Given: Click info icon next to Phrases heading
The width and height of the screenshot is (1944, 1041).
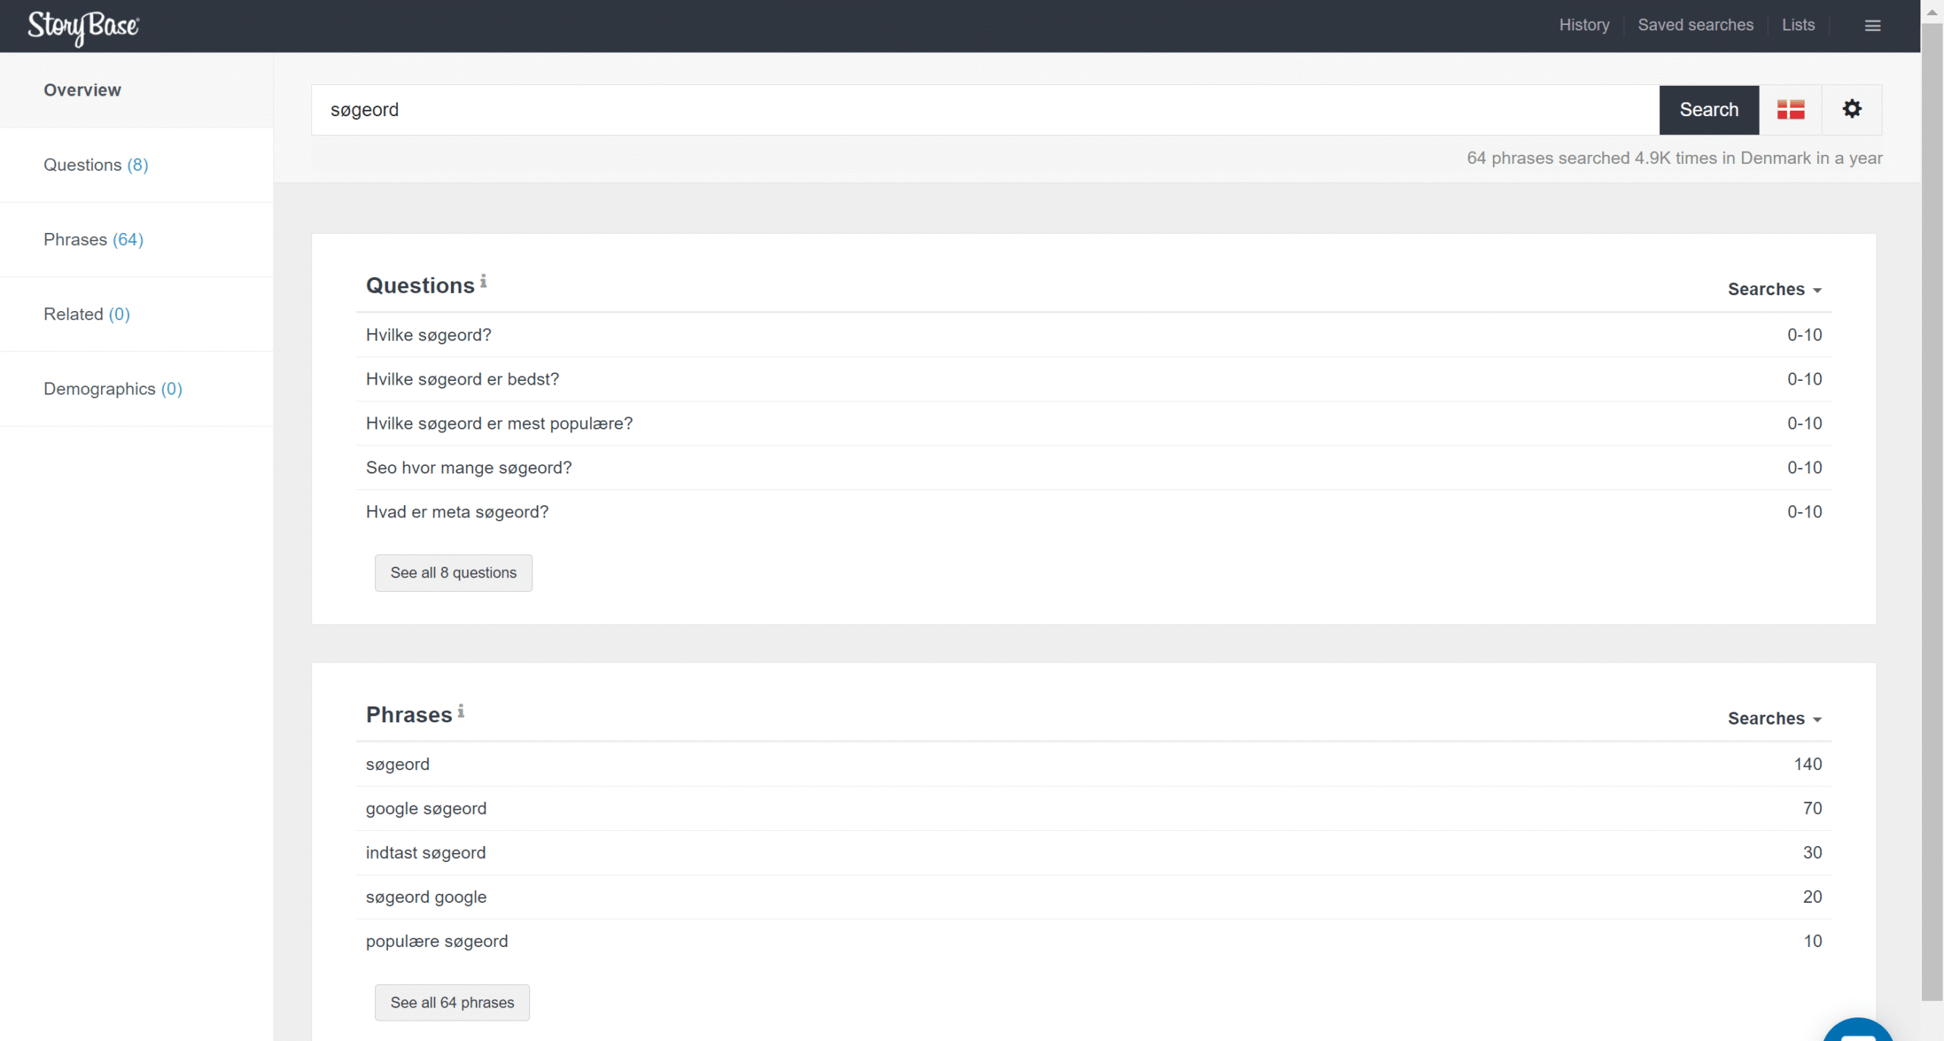Looking at the screenshot, I should tap(461, 711).
